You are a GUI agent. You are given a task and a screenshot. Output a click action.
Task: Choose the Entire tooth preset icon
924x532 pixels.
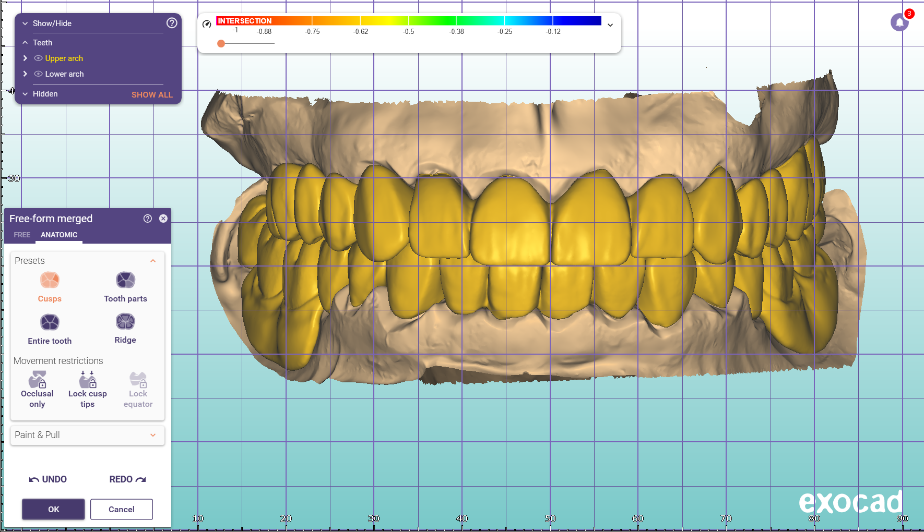coord(50,322)
